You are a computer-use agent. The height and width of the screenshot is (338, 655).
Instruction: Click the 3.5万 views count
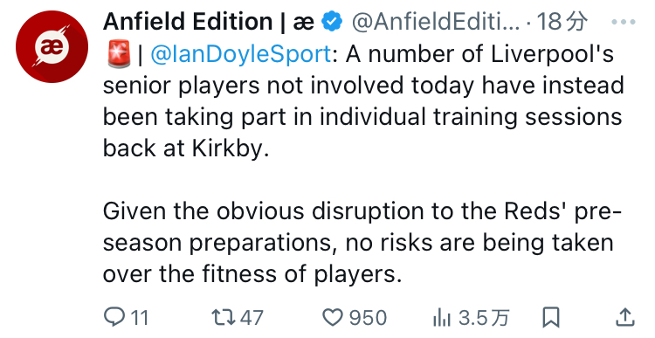tap(483, 318)
